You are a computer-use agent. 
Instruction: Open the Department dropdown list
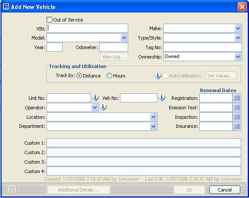click(153, 126)
